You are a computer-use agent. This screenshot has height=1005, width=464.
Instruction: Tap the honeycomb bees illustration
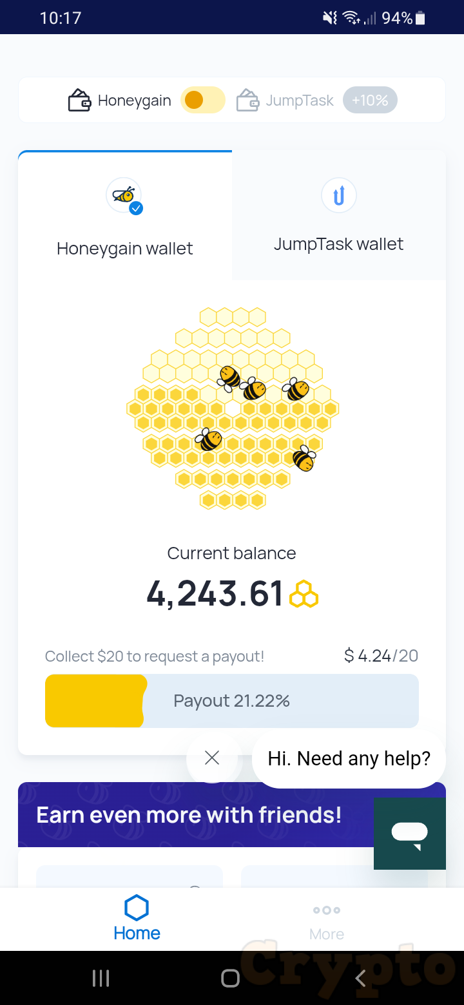coord(232,408)
